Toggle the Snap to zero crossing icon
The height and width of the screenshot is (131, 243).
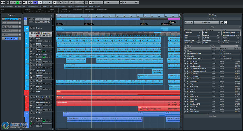pyautogui.click(x=86, y=2)
